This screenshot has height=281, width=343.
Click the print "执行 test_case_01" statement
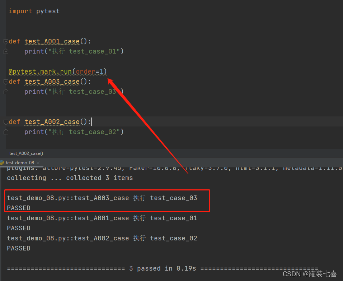point(74,51)
